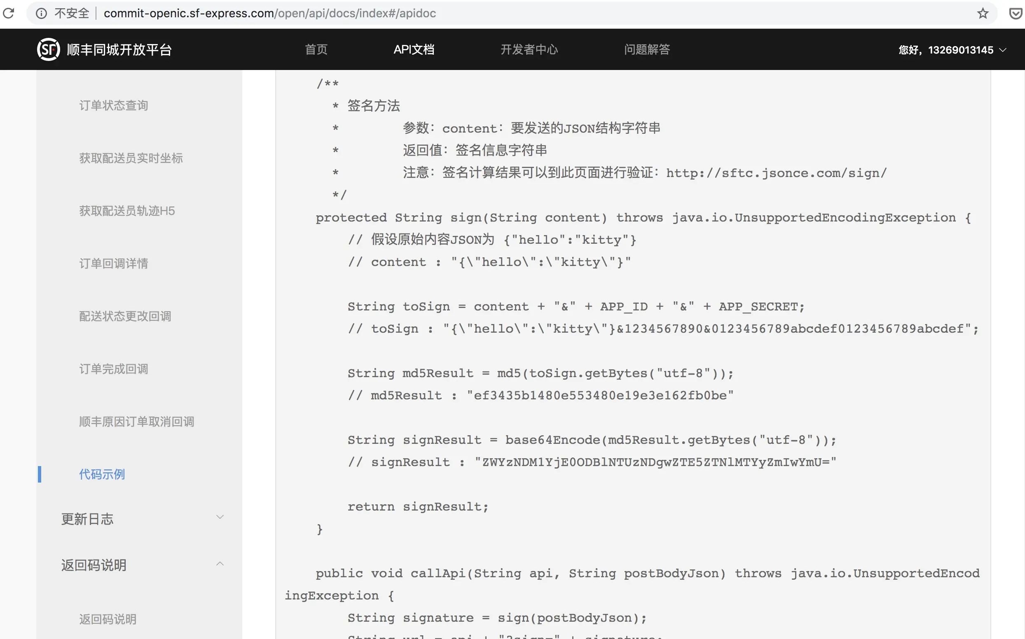Select 顺丰原因订单取消回调 in the sidebar
The width and height of the screenshot is (1025, 639).
tap(137, 422)
